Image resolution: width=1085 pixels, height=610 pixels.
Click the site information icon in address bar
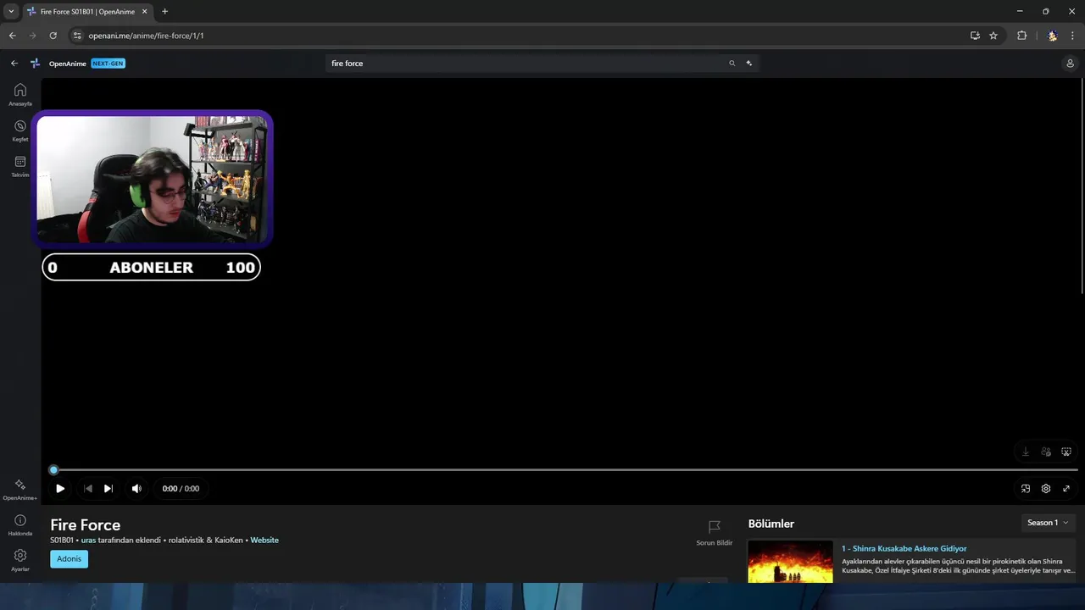click(x=77, y=36)
